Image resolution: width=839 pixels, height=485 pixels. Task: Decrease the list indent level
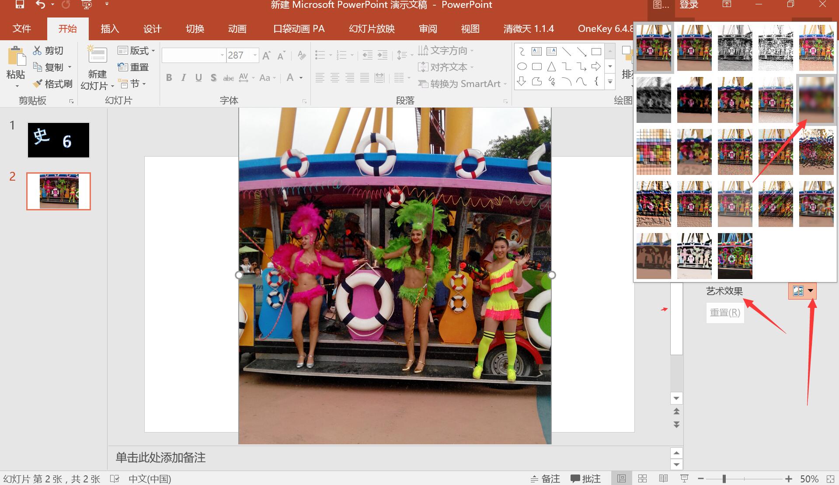(x=368, y=55)
